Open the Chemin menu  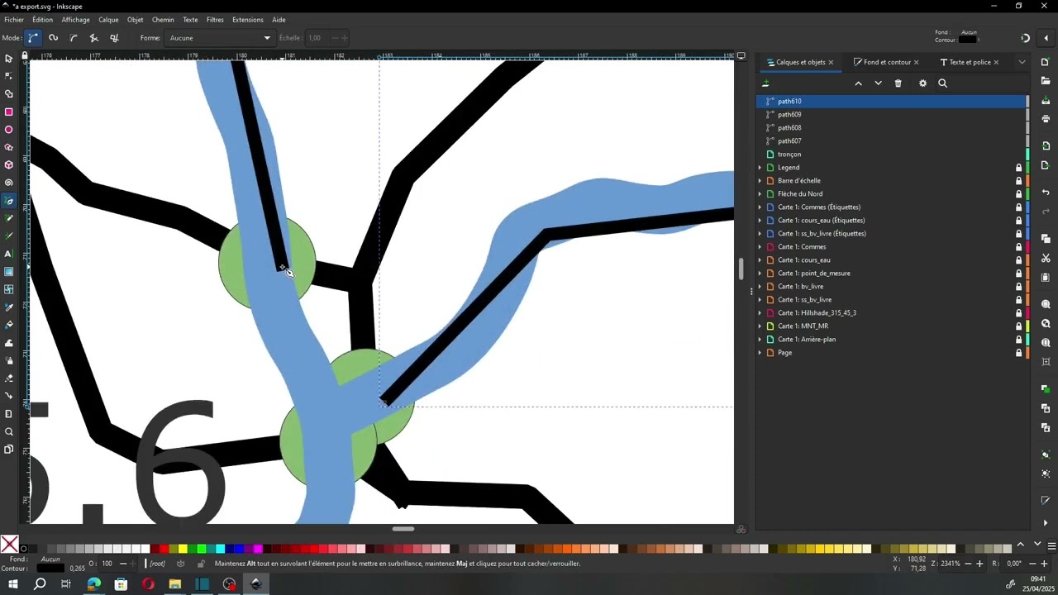point(163,20)
